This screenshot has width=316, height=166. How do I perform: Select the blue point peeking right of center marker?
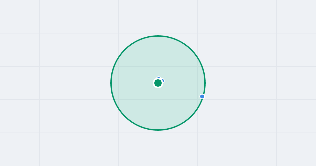162,81
